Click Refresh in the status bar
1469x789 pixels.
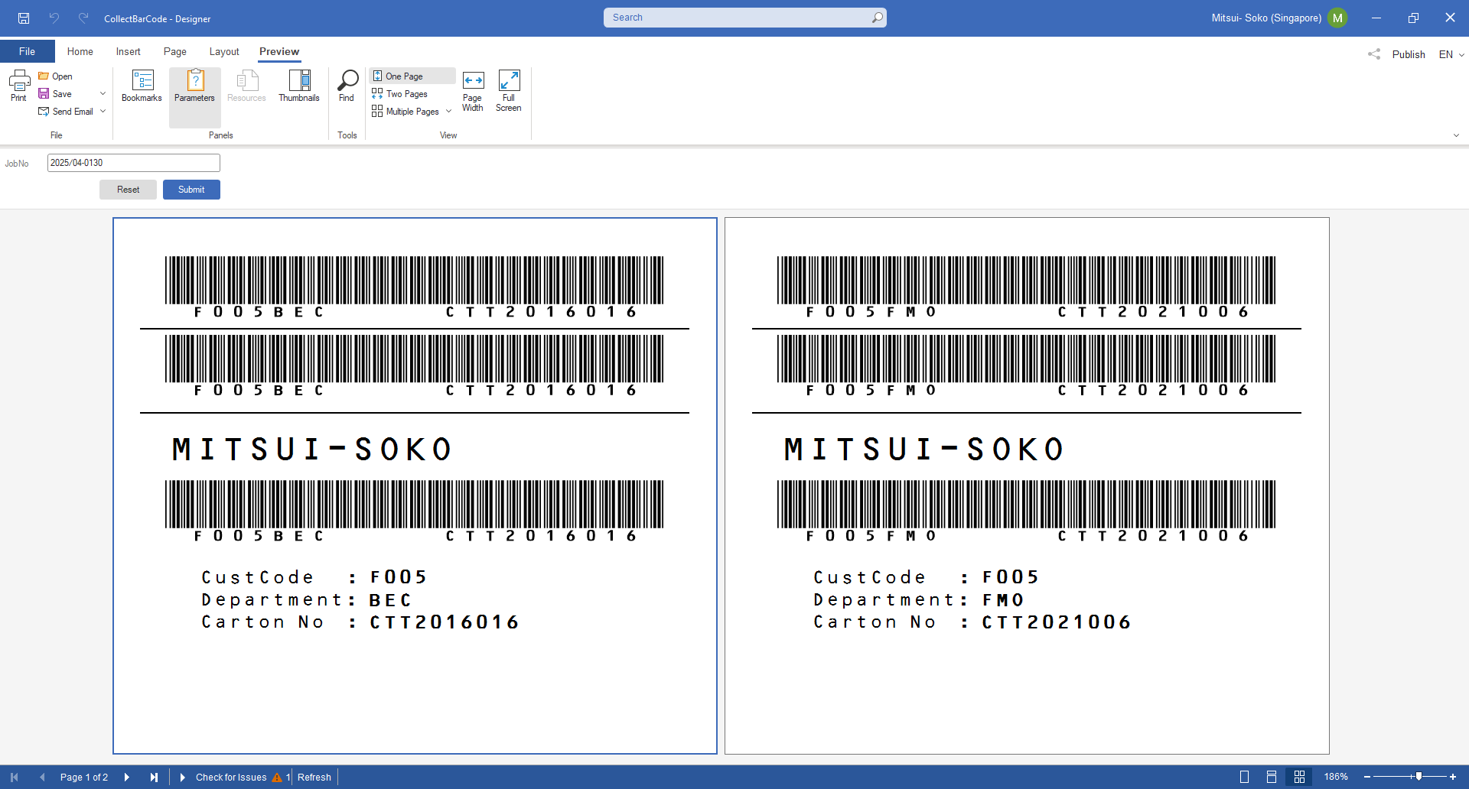(x=314, y=778)
